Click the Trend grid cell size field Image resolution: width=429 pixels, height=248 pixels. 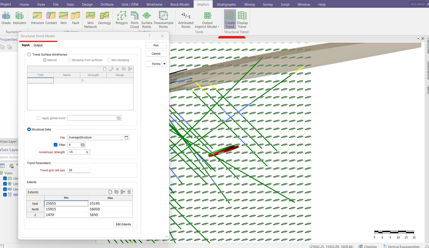(x=79, y=170)
